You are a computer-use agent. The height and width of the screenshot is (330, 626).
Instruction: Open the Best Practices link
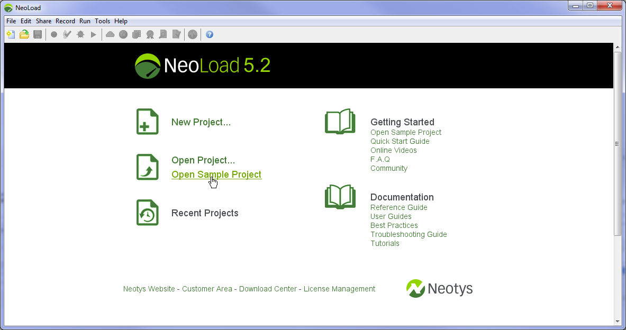[x=394, y=225]
